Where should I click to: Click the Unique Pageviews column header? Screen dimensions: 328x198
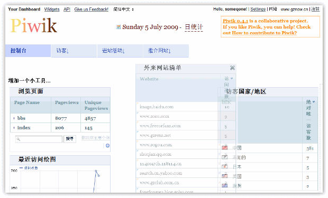tap(96, 105)
